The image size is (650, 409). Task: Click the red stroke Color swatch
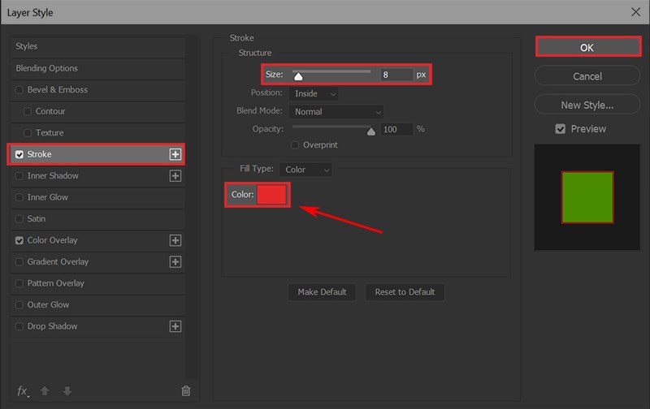271,195
